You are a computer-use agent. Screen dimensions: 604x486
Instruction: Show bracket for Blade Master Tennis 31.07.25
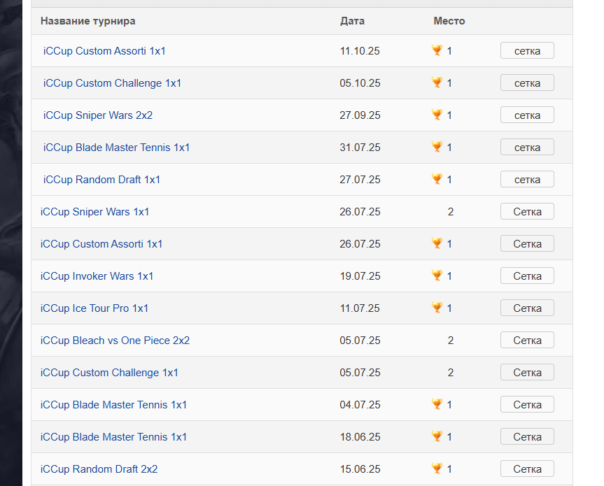(527, 147)
